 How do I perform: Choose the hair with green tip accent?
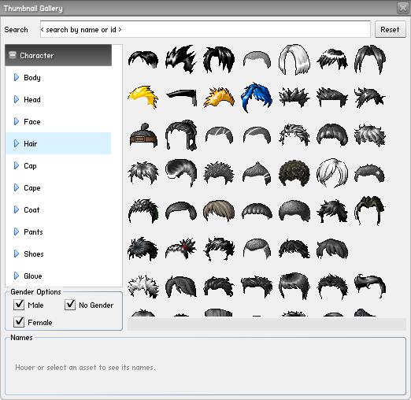tap(143, 211)
